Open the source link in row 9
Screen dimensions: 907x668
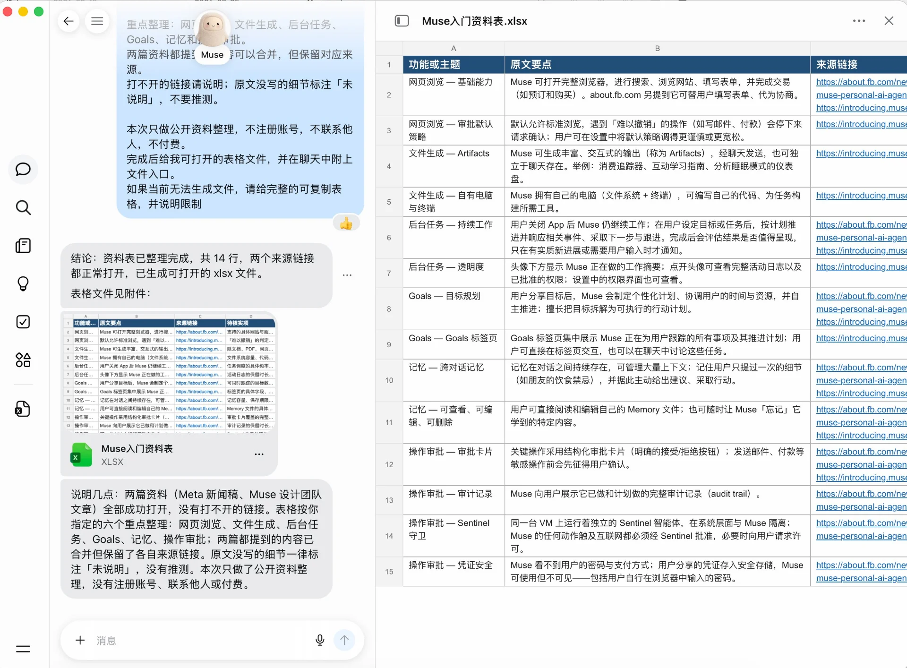tap(861, 338)
